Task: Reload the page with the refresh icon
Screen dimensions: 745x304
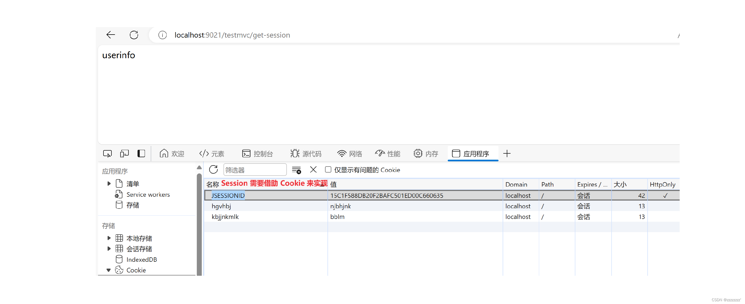Action: tap(134, 35)
